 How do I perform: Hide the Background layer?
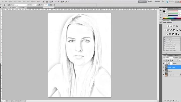163,75
